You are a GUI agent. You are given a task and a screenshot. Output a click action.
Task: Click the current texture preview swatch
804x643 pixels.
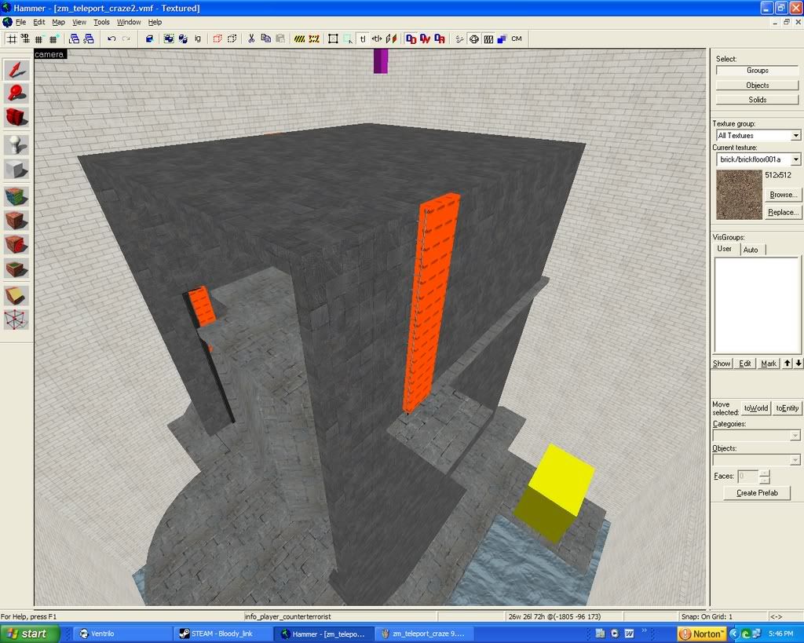739,194
